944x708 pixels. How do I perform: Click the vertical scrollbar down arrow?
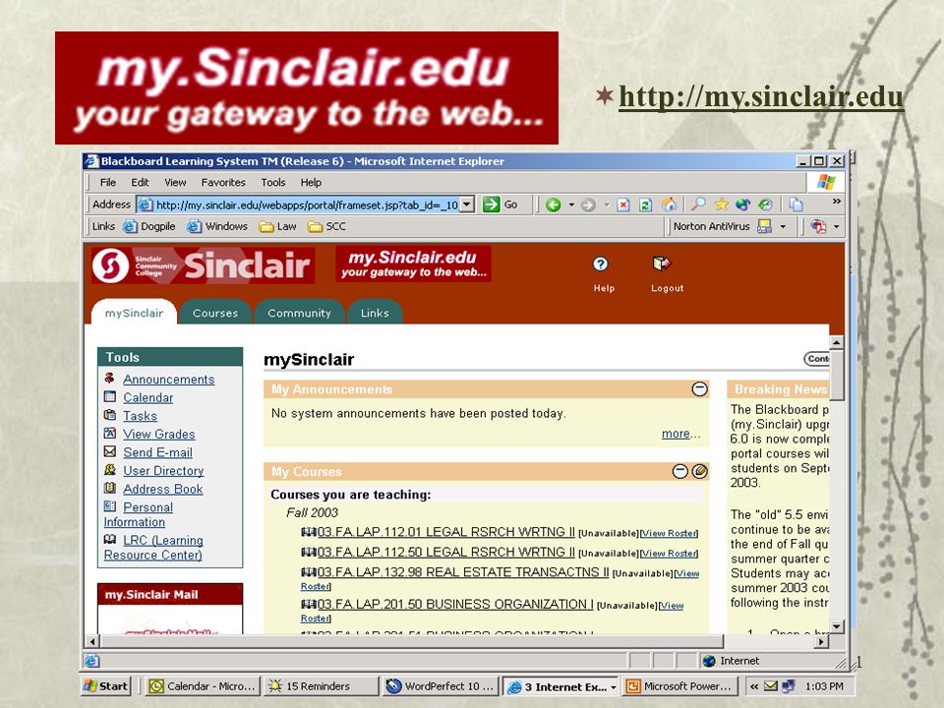point(836,626)
